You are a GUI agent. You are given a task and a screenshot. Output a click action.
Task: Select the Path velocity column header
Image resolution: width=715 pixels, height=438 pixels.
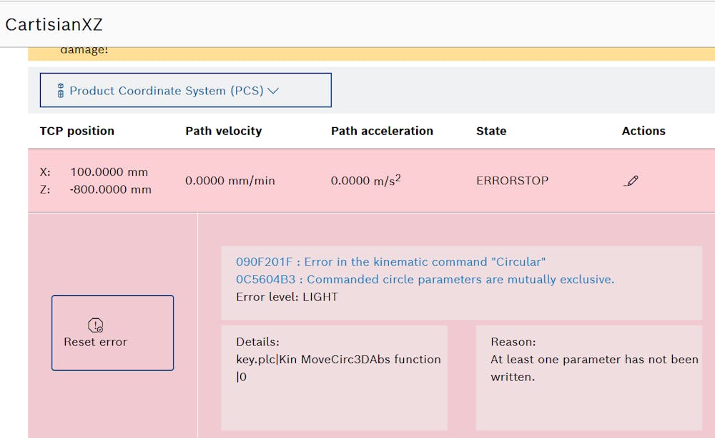coord(223,131)
